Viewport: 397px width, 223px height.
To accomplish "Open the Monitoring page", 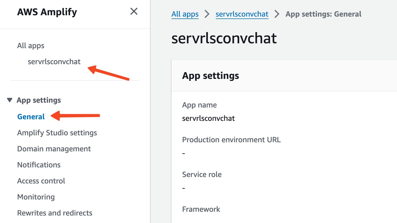I will click(x=36, y=197).
